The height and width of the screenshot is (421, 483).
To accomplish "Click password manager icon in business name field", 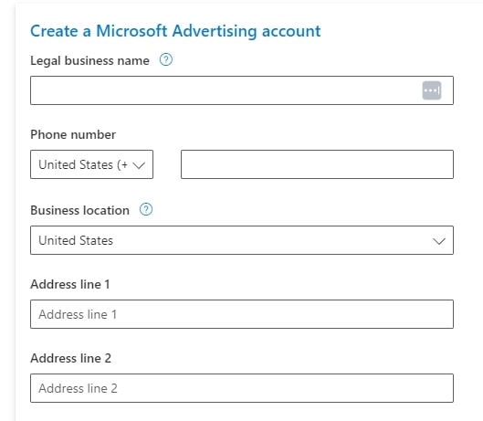I will pos(432,90).
